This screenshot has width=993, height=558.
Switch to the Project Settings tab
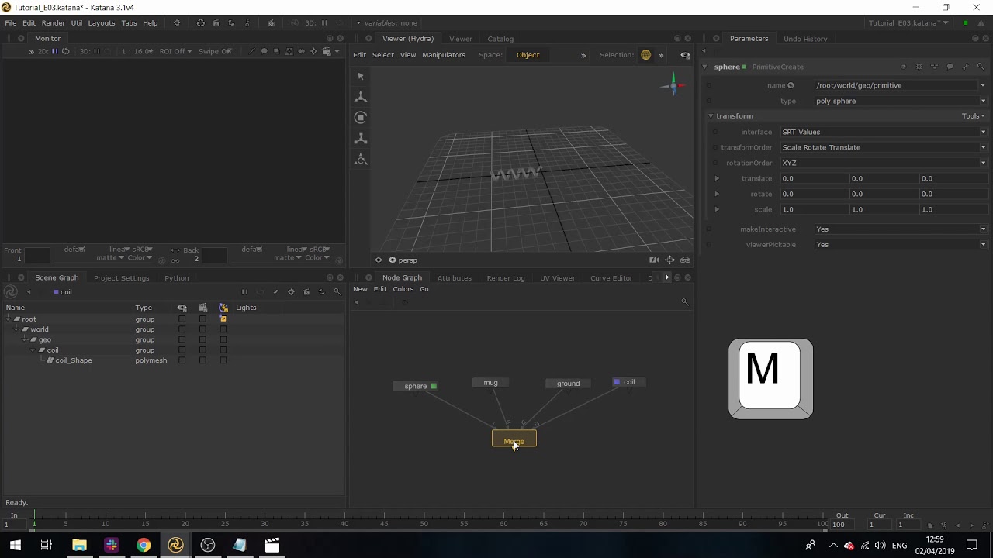[x=121, y=278]
